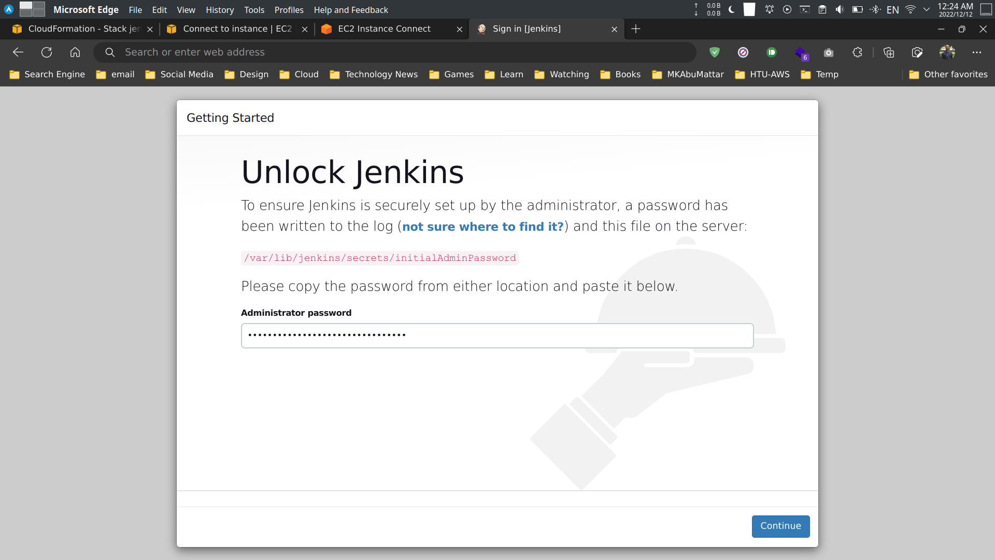Click the web capture pencil icon
This screenshot has height=560, width=995.
click(917, 52)
